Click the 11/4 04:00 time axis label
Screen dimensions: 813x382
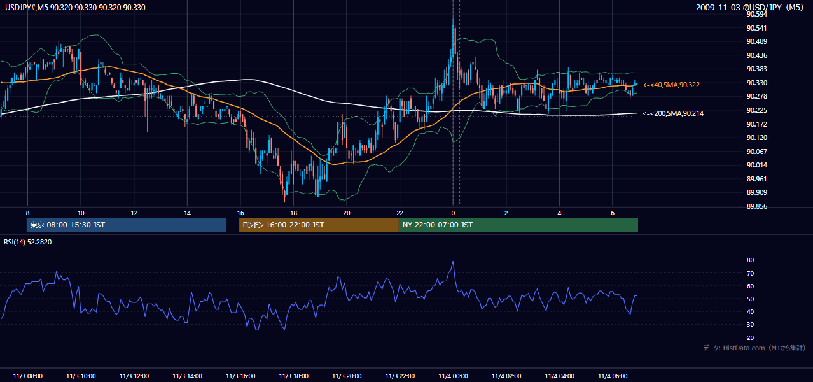(x=559, y=376)
